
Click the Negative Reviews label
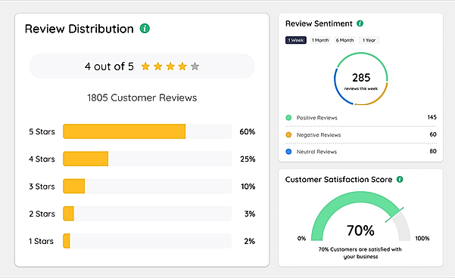point(319,134)
